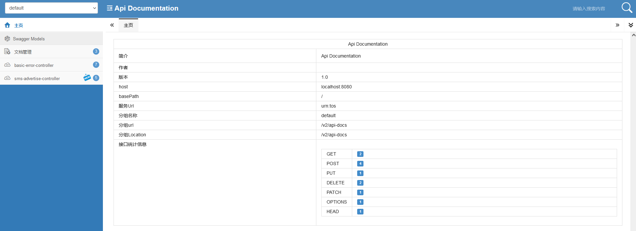Click the 作者 row label
636x231 pixels.
click(123, 68)
